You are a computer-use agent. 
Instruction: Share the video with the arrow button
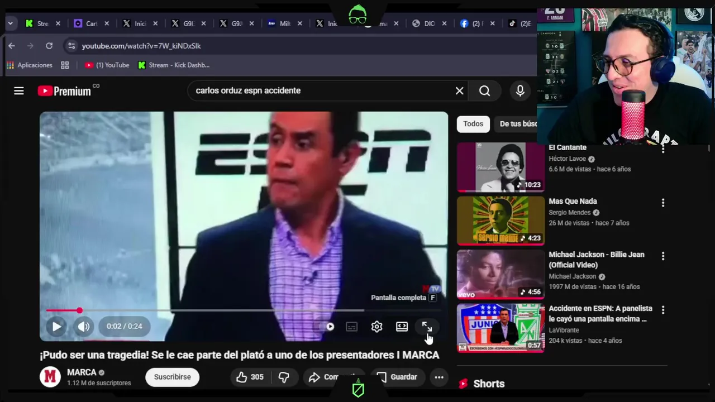(x=333, y=377)
